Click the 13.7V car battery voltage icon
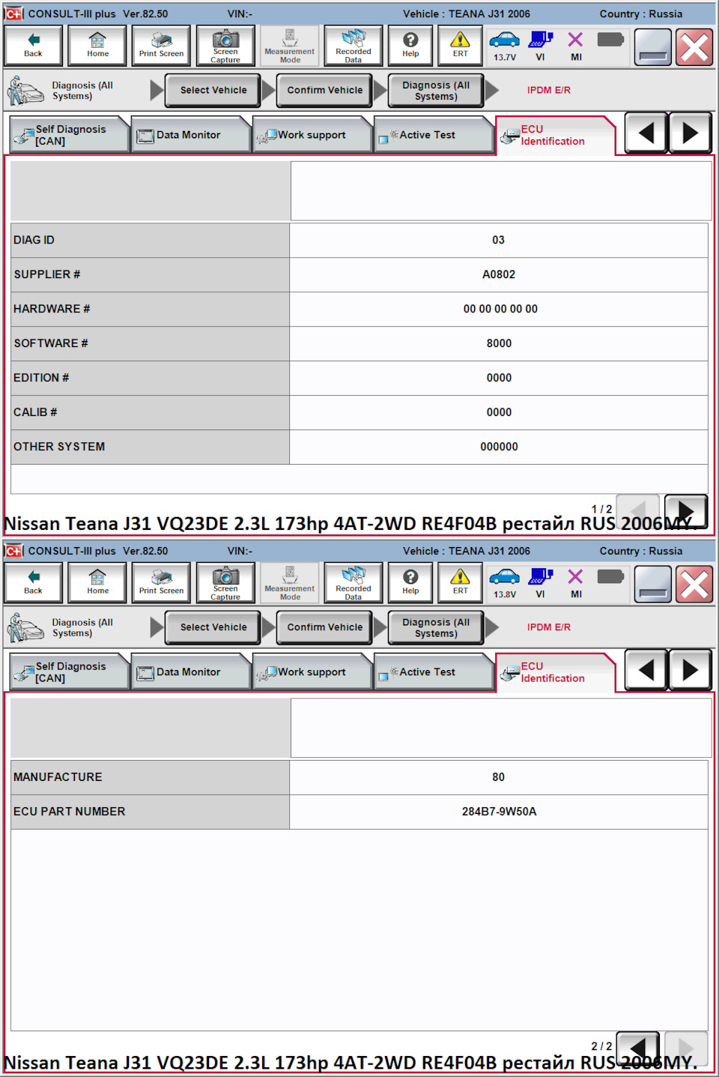719x1077 pixels. [x=504, y=46]
